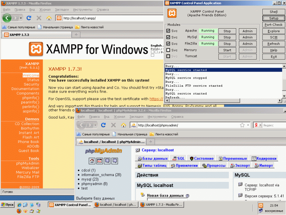
Task: Switch to the Базы данных tab in phpMyAdmin
Action: coord(153,158)
